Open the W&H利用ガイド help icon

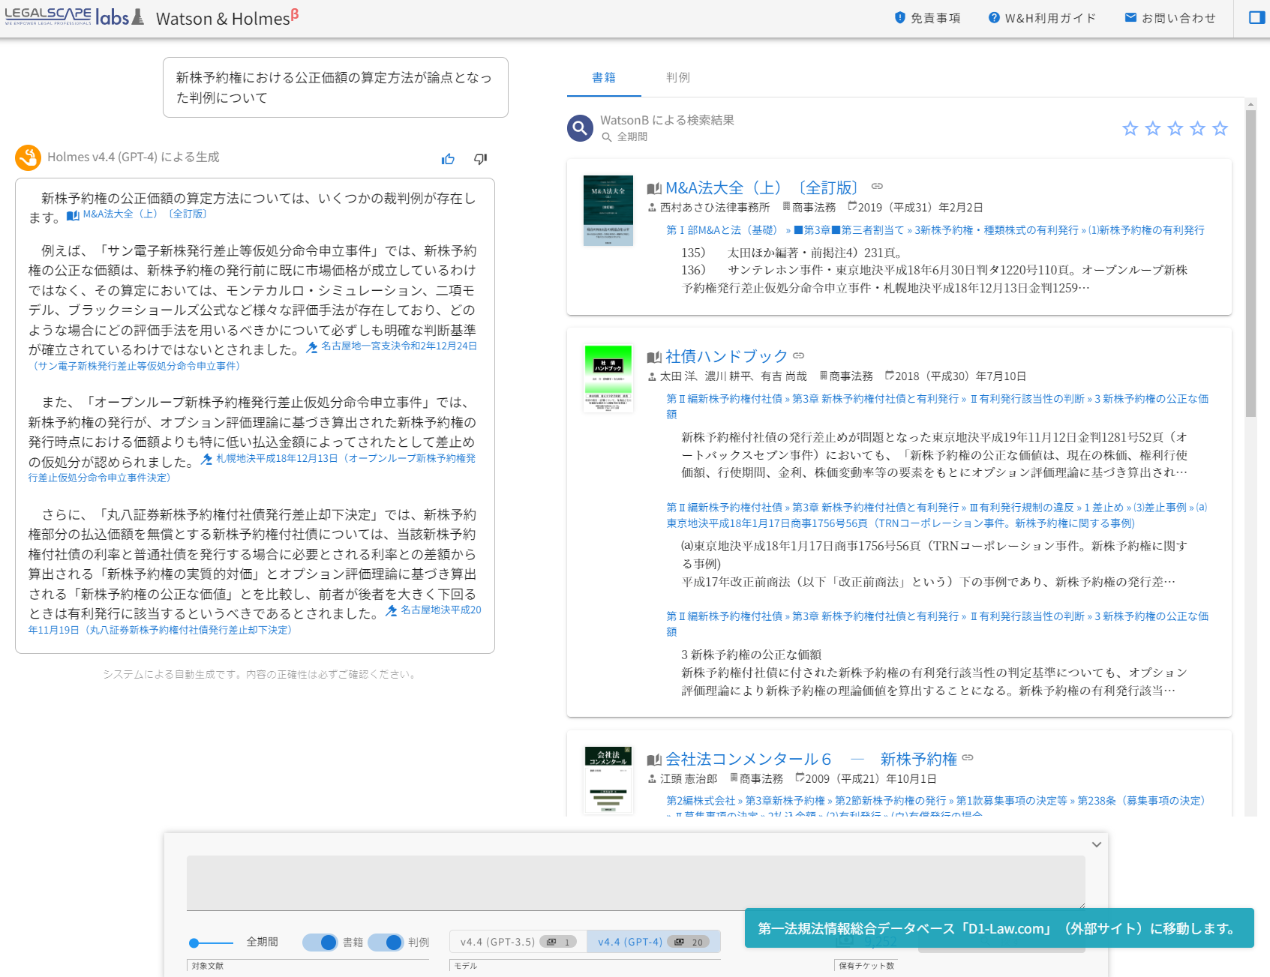(x=994, y=17)
